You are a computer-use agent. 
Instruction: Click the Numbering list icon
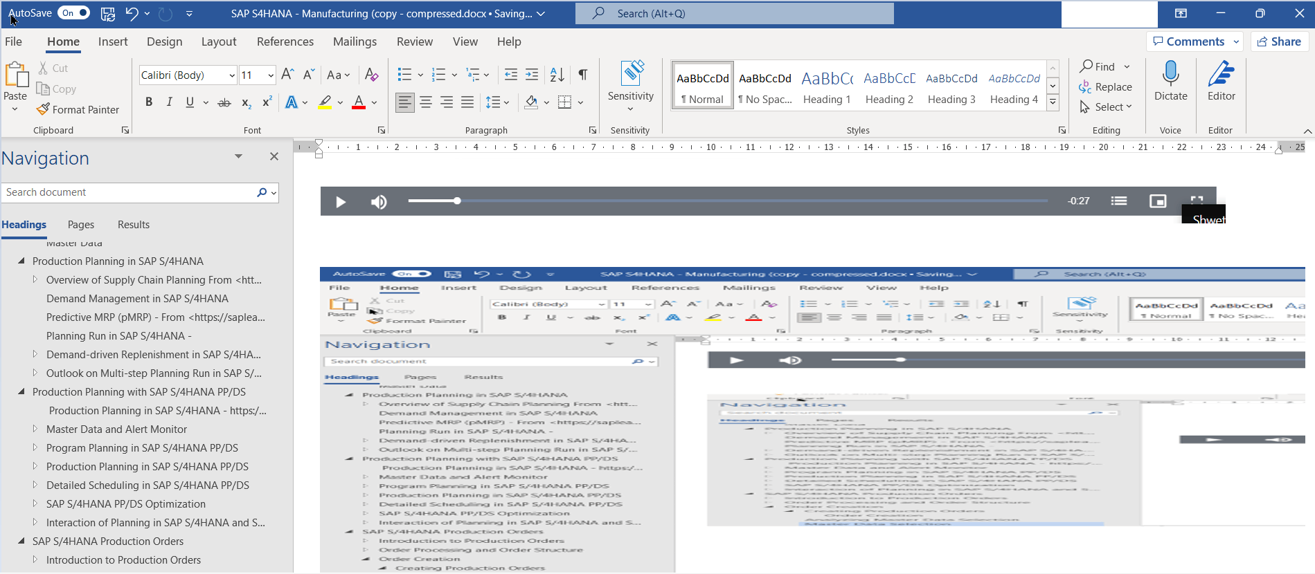click(438, 74)
